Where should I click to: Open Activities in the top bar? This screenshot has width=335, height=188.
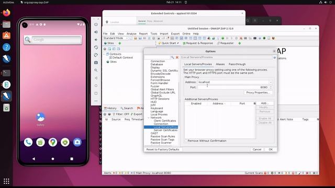[8, 2]
